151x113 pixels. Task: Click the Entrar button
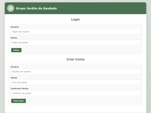click(16, 50)
